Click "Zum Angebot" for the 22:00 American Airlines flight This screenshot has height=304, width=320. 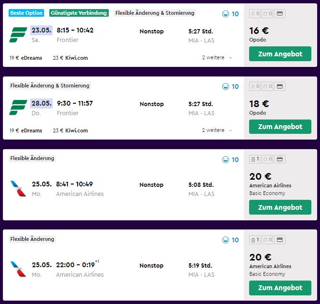(x=280, y=288)
